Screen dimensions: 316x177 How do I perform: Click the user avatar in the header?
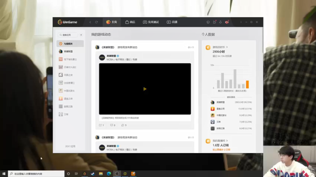tap(227, 22)
